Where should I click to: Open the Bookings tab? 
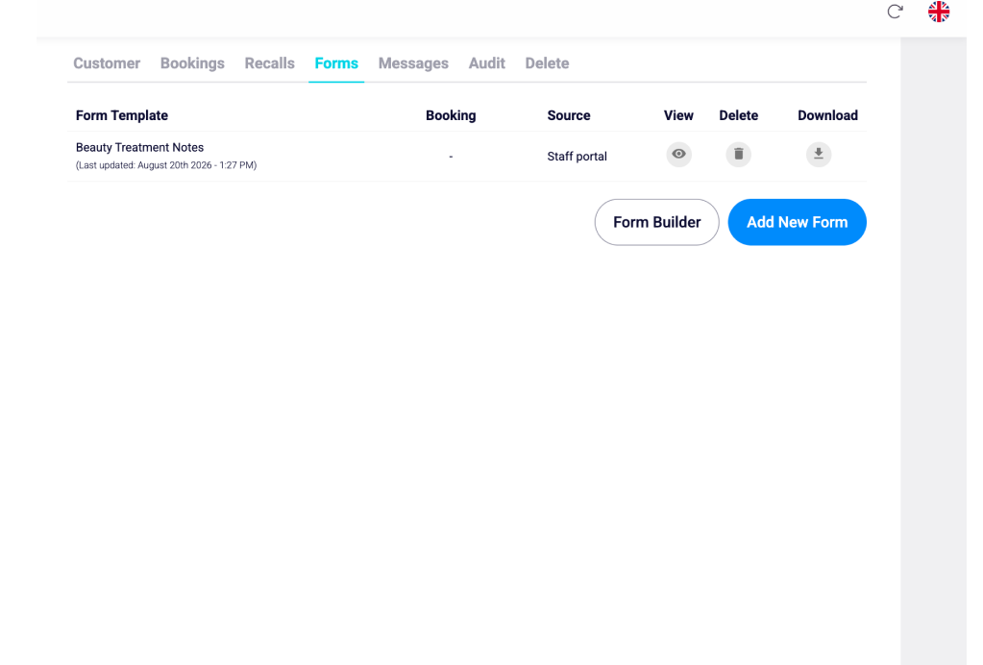192,63
